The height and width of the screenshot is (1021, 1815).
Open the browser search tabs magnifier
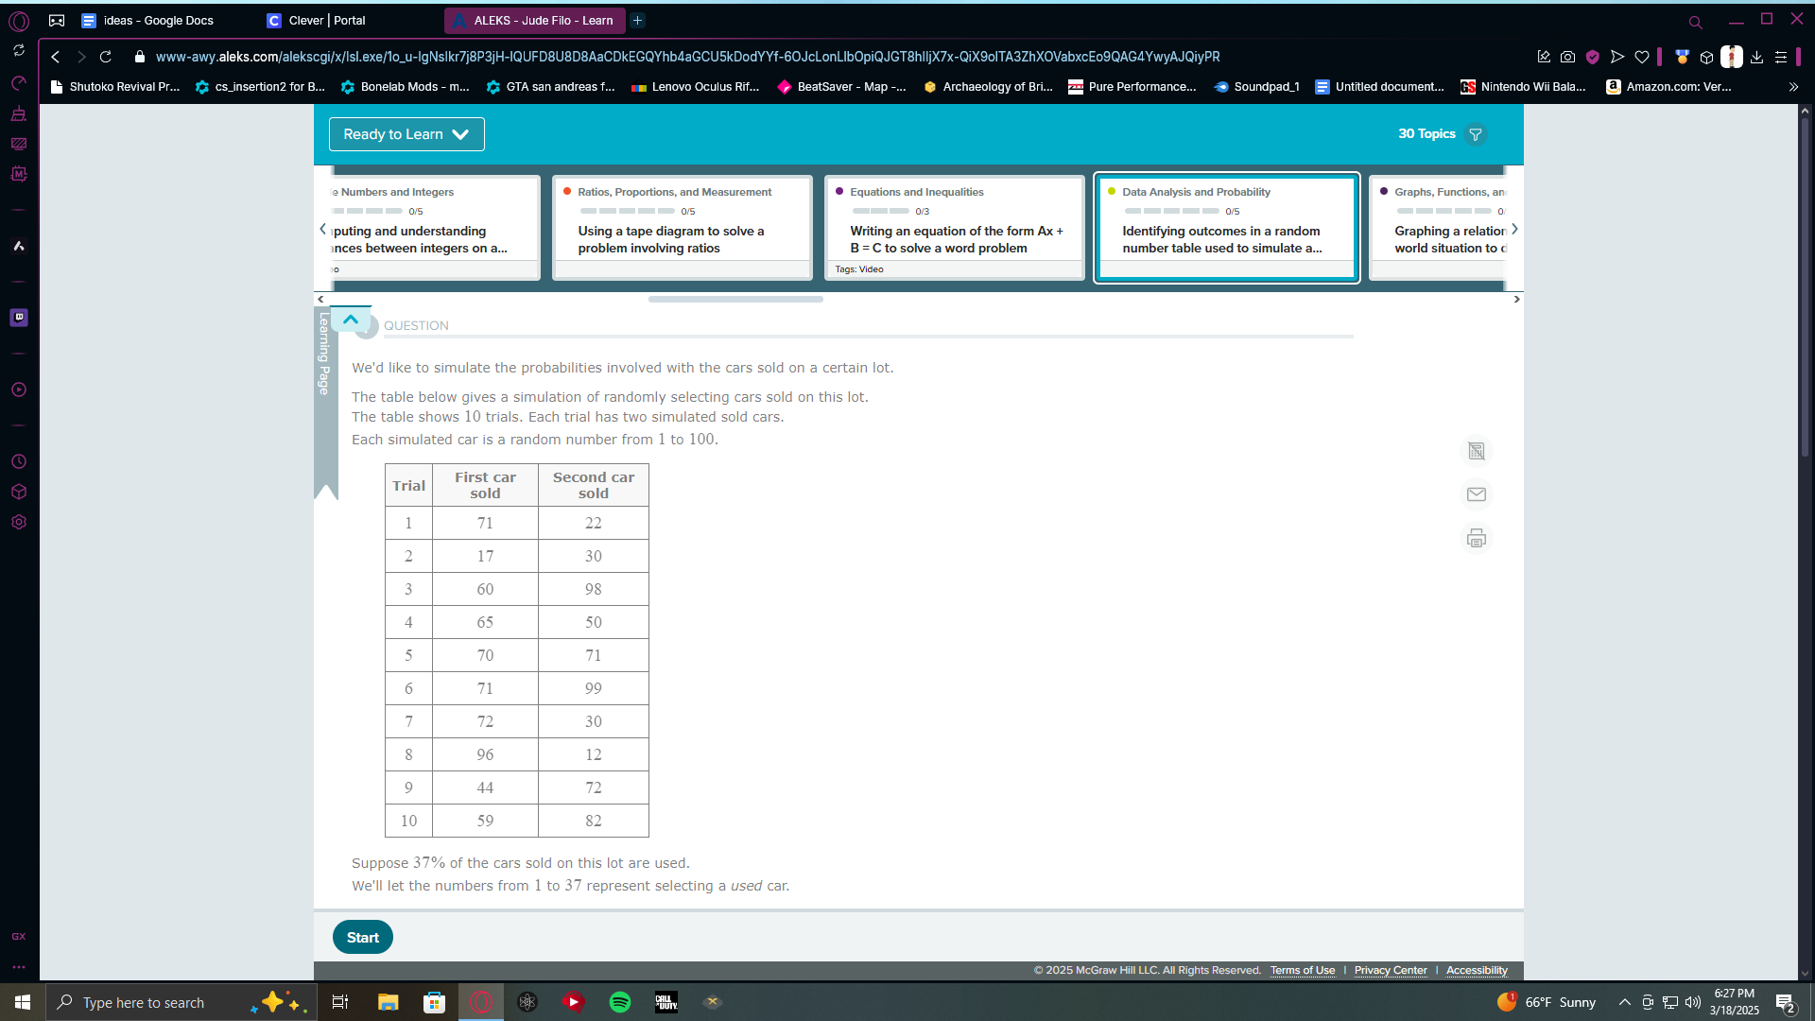[x=1695, y=21]
